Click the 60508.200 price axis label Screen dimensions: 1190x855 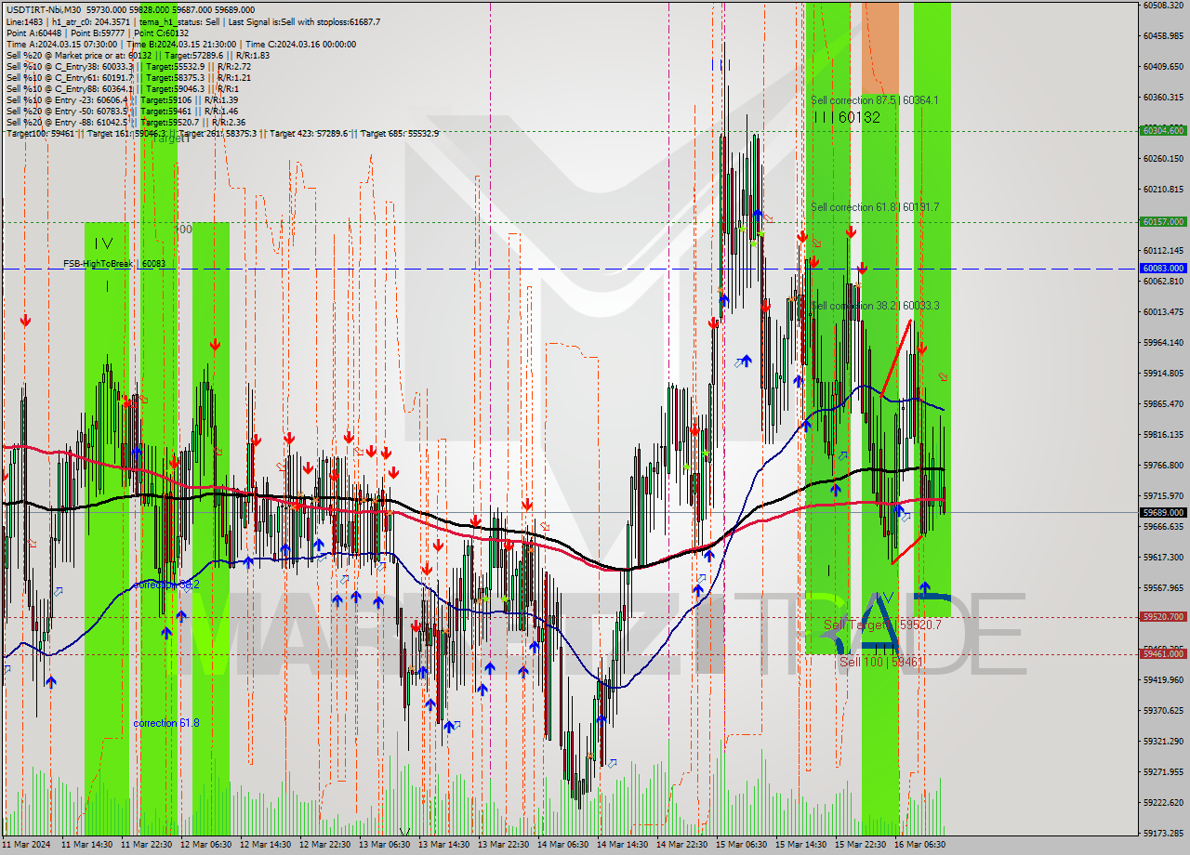tap(1163, 5)
